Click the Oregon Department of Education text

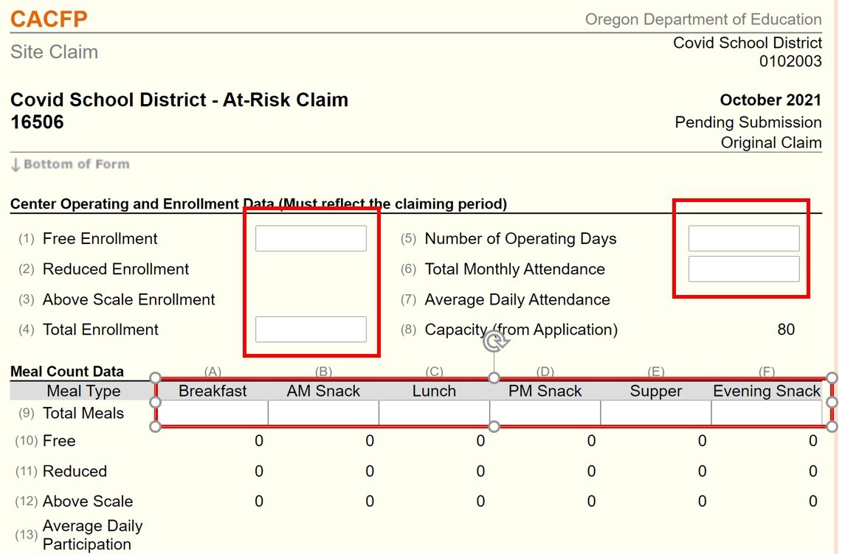[x=703, y=19]
